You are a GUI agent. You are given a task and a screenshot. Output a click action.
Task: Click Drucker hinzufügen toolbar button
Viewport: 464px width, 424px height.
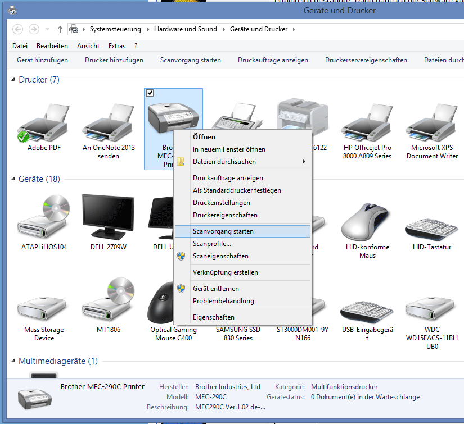(x=114, y=60)
